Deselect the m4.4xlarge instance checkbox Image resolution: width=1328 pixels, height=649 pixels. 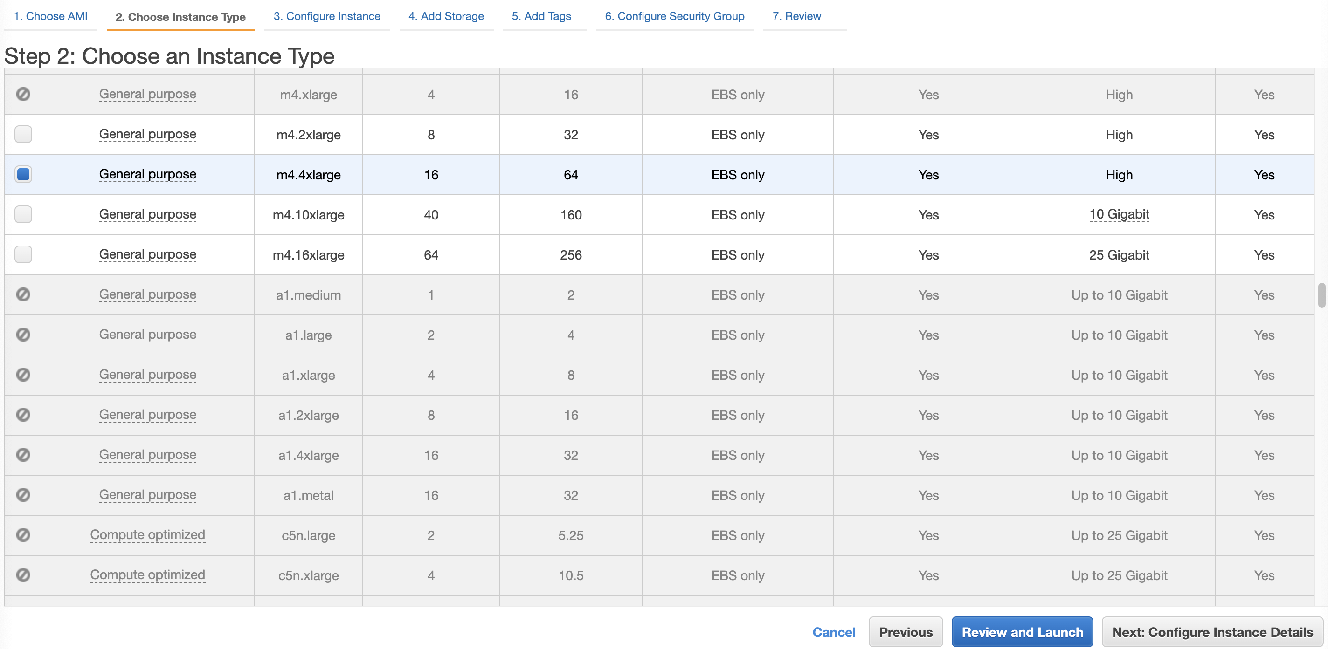23,175
